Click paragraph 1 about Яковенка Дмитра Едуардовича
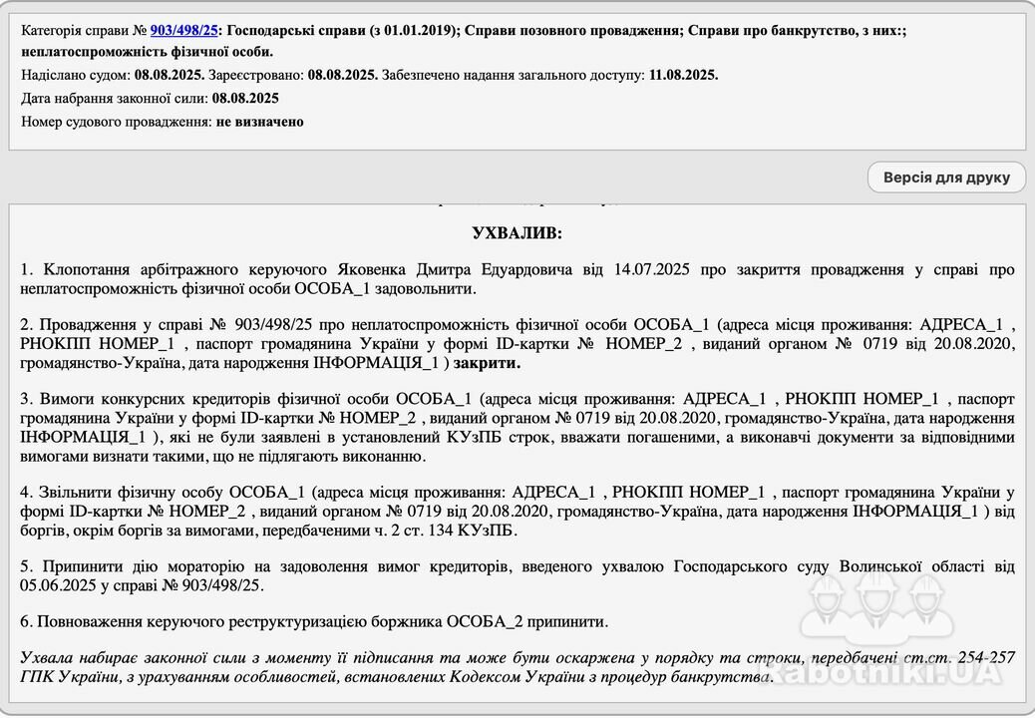Viewport: 1035px width, 718px height. coord(517,279)
